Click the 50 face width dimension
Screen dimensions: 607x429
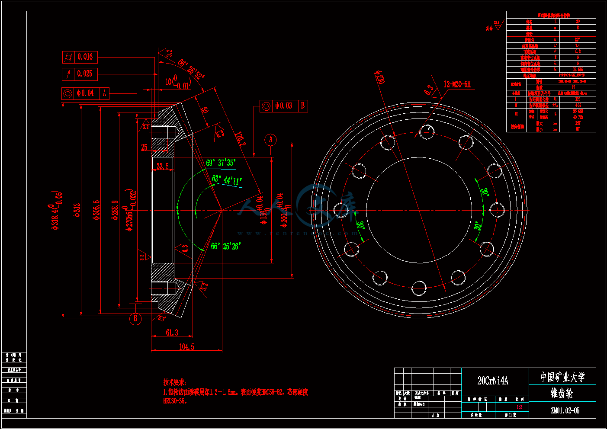coord(204,110)
